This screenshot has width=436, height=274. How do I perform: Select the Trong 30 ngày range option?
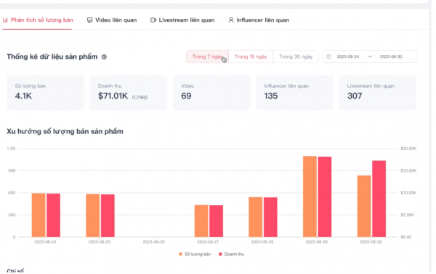click(296, 57)
